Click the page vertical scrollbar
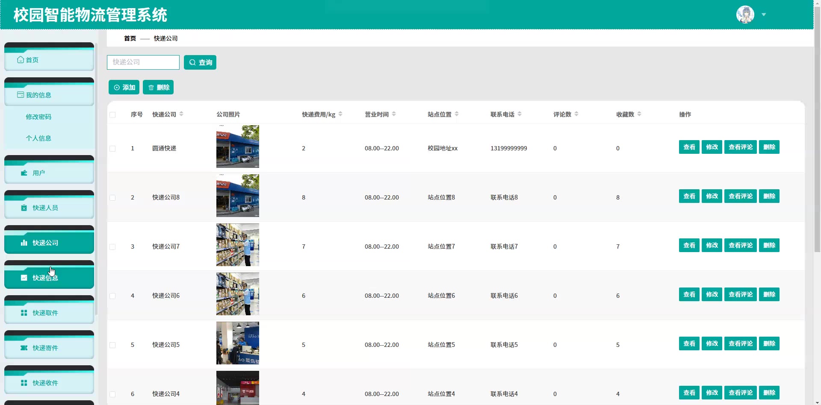 pos(817,128)
